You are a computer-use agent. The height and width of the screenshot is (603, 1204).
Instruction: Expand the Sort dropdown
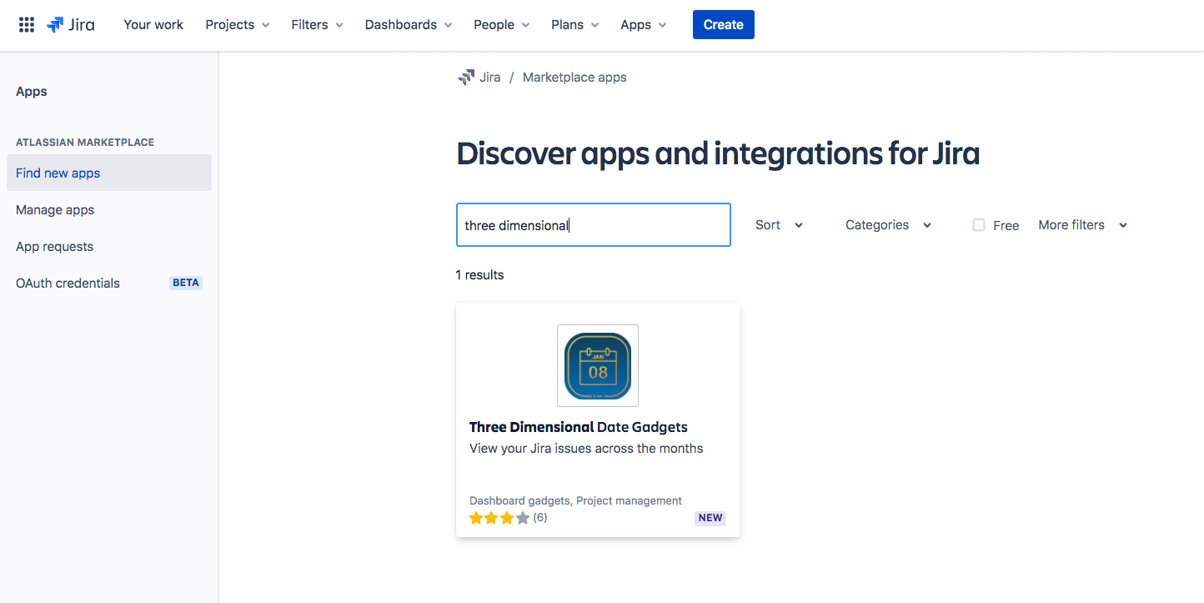pos(779,225)
